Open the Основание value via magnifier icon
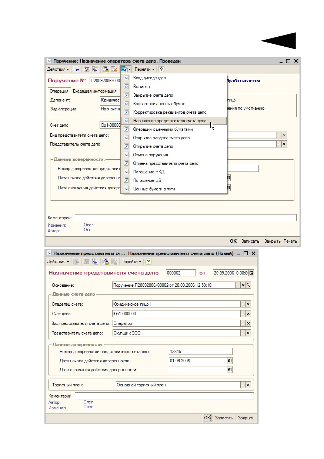Viewport: 324px width, 459px height. point(248,285)
